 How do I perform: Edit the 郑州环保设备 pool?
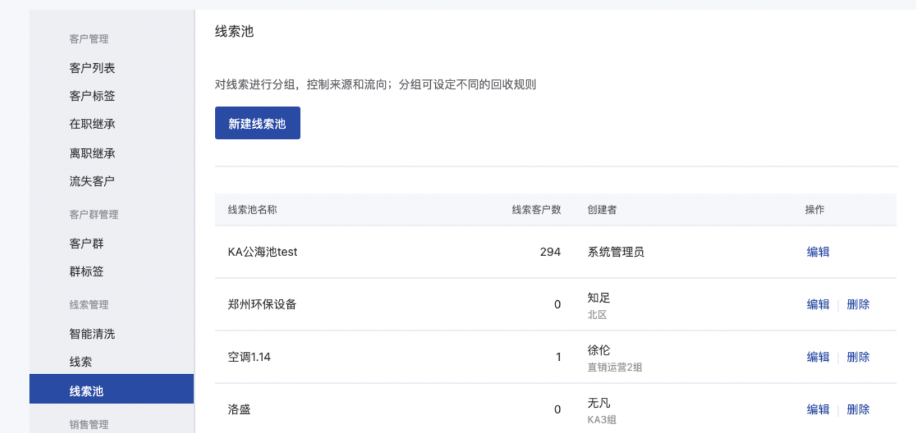(818, 305)
